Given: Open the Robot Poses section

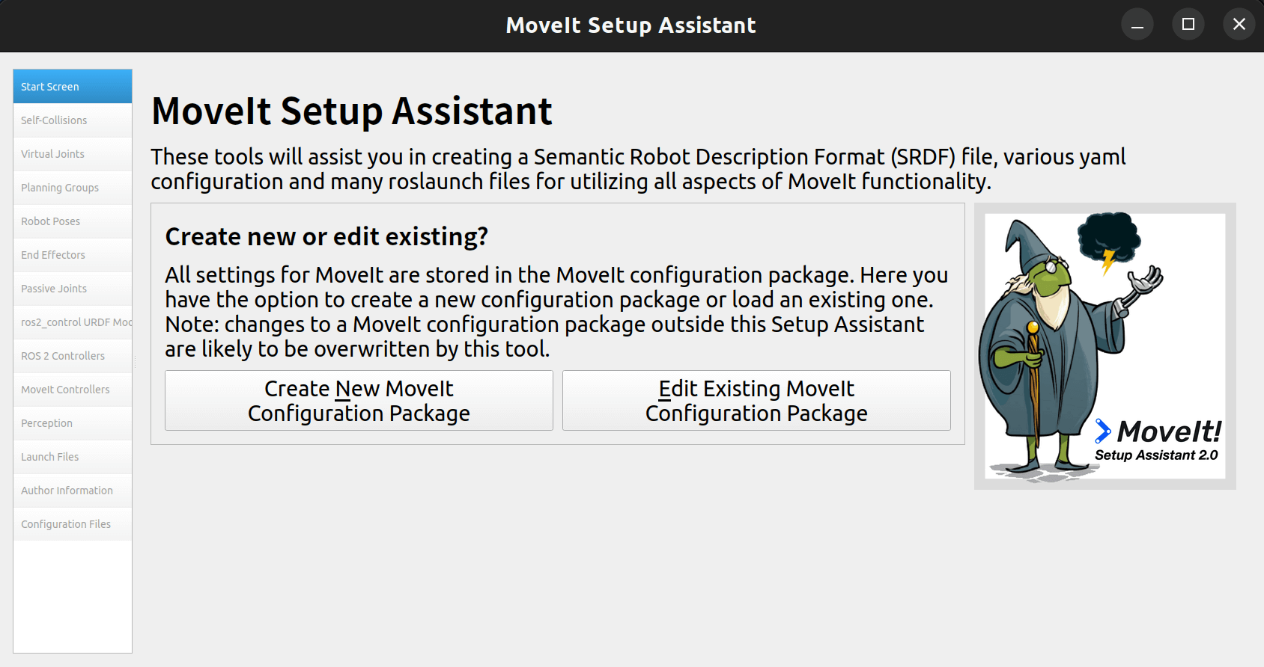Looking at the screenshot, I should (x=72, y=221).
